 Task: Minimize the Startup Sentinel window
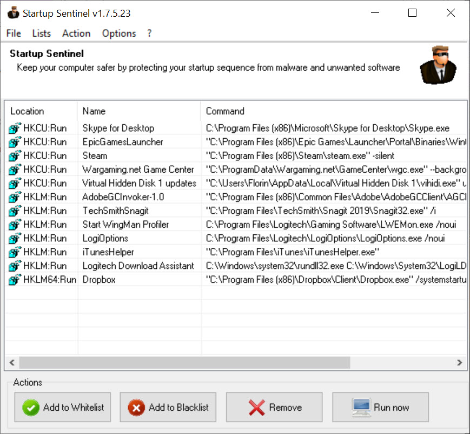click(x=375, y=13)
